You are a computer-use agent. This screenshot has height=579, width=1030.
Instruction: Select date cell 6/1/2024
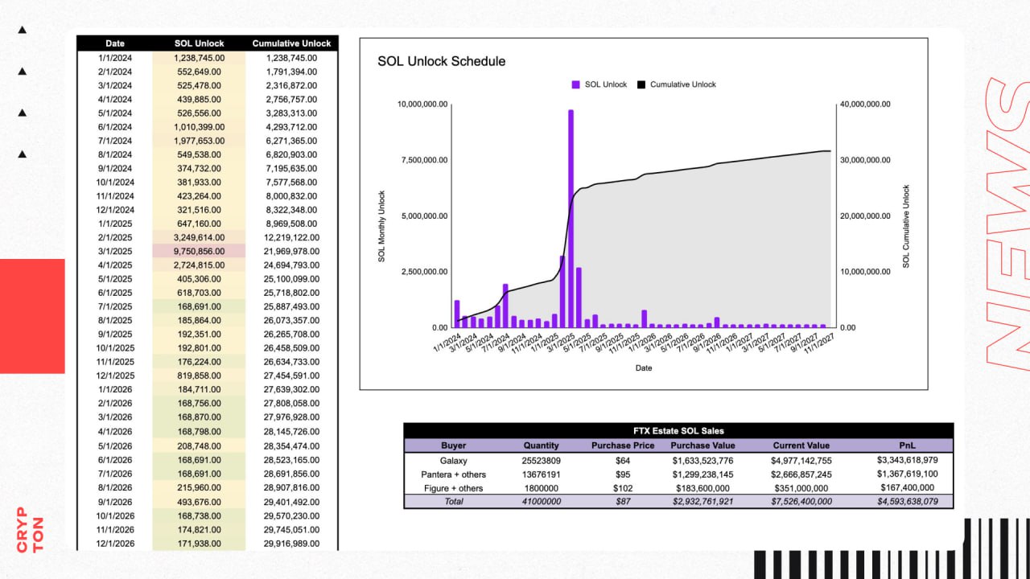[x=114, y=126]
